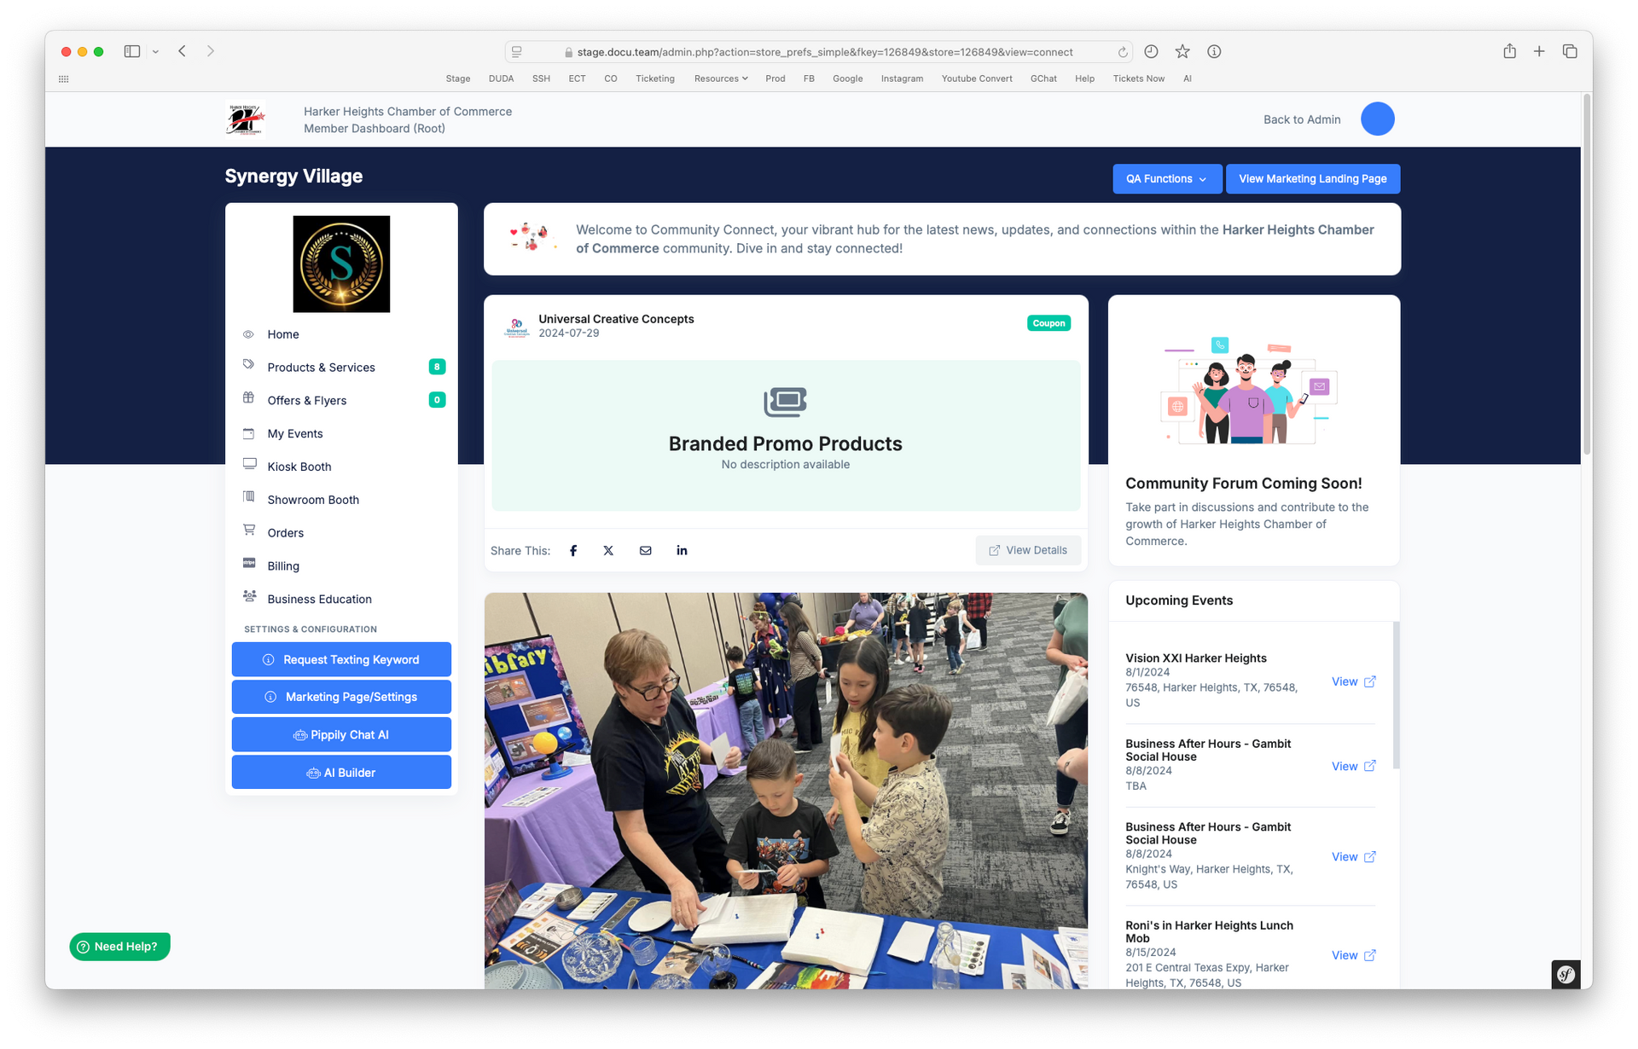The width and height of the screenshot is (1638, 1049).
Task: View the Vision XXI Harker Heights event
Action: (1353, 681)
